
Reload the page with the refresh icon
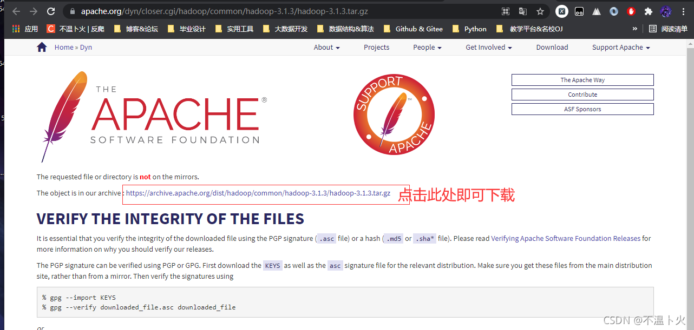pyautogui.click(x=51, y=11)
